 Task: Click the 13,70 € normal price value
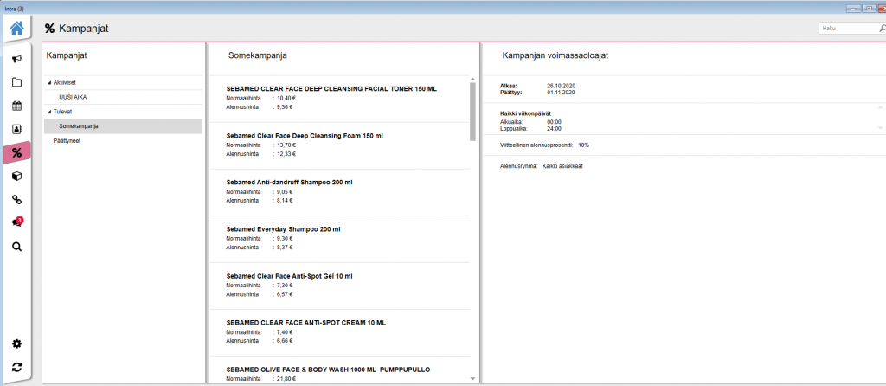[286, 145]
